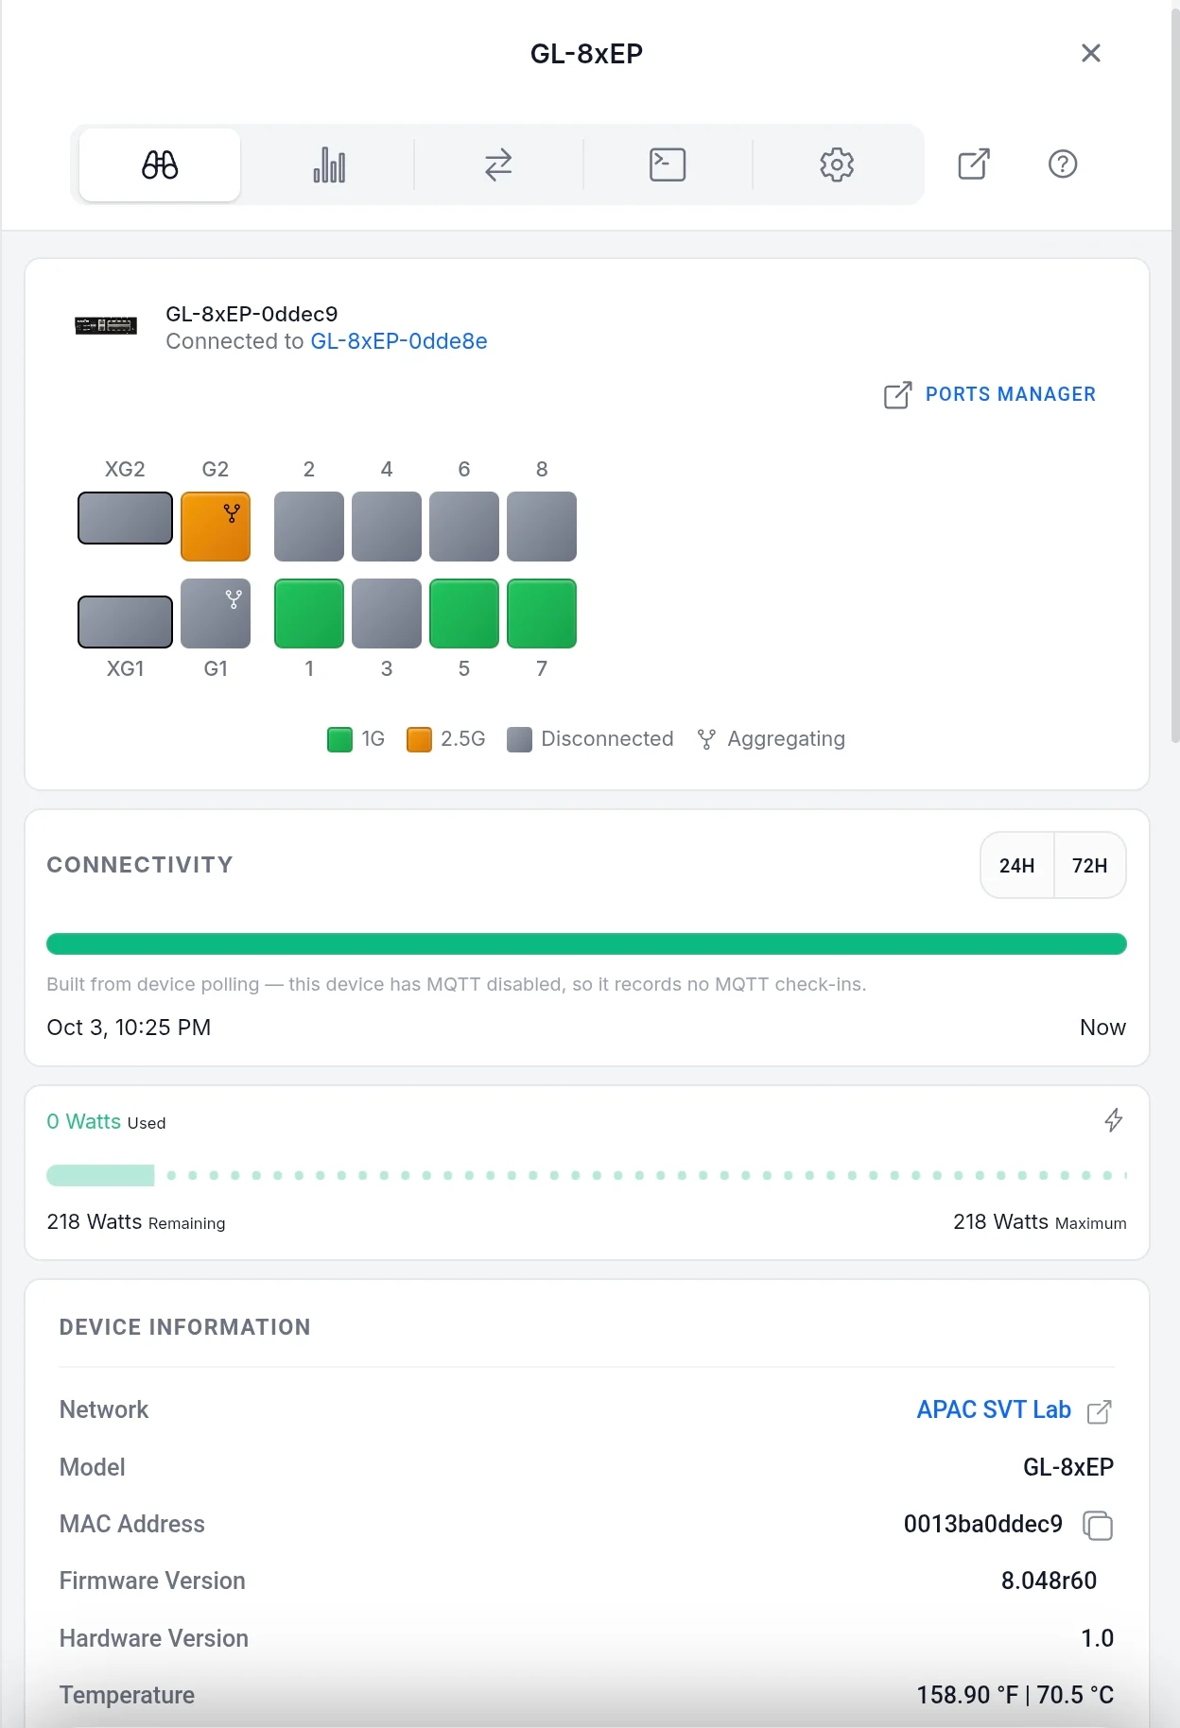Select disconnected port 6

pos(464,527)
